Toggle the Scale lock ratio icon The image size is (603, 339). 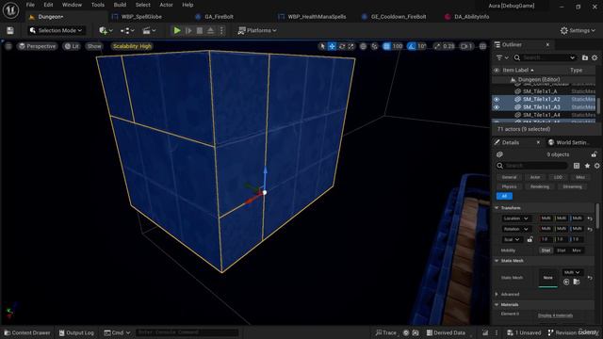click(530, 239)
